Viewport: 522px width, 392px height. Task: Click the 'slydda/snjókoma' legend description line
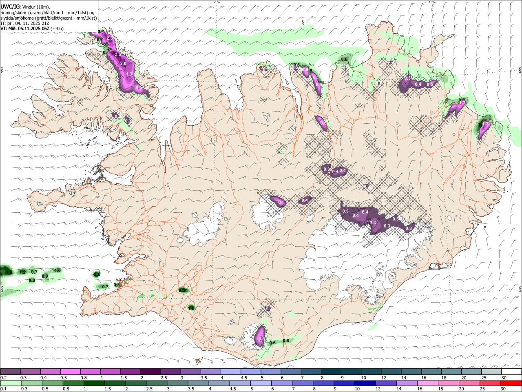click(49, 18)
